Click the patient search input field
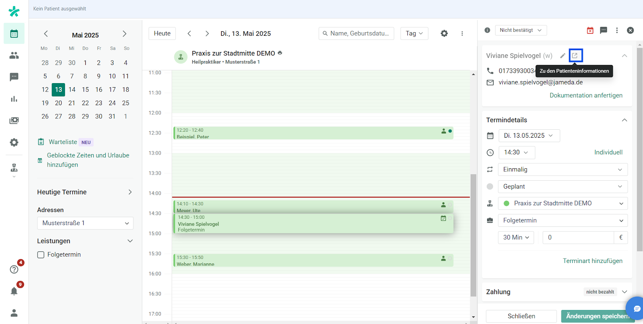 click(x=359, y=33)
